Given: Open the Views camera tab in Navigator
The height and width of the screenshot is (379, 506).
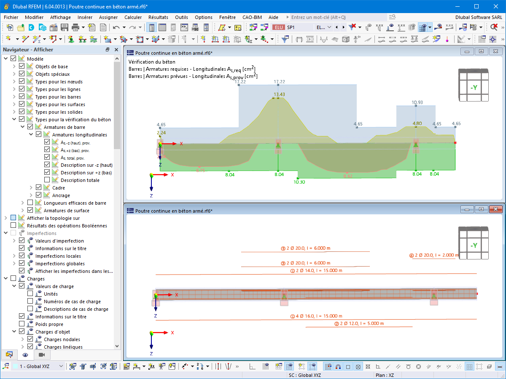Looking at the screenshot, I should tap(42, 355).
